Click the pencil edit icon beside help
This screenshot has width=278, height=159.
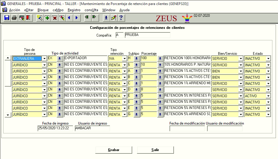(113, 18)
